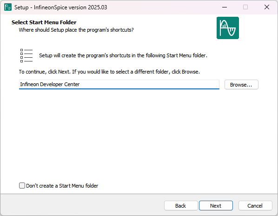Image resolution: width=278 pixels, height=216 pixels.
Task: Open folder picker with Browse button
Action: pos(241,85)
